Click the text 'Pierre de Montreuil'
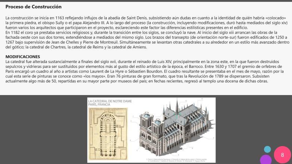The width and height of the screenshot is (292, 164). pyautogui.click(x=101, y=42)
